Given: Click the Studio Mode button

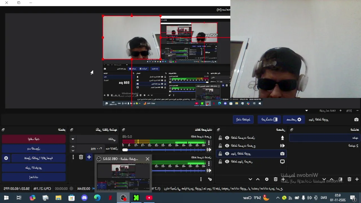Looking at the screenshot, I should pos(34,168).
